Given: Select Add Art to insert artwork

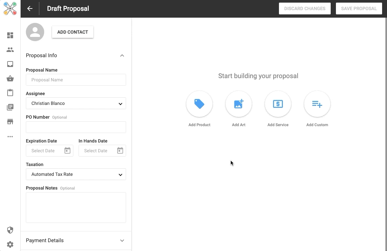Looking at the screenshot, I should point(239,104).
